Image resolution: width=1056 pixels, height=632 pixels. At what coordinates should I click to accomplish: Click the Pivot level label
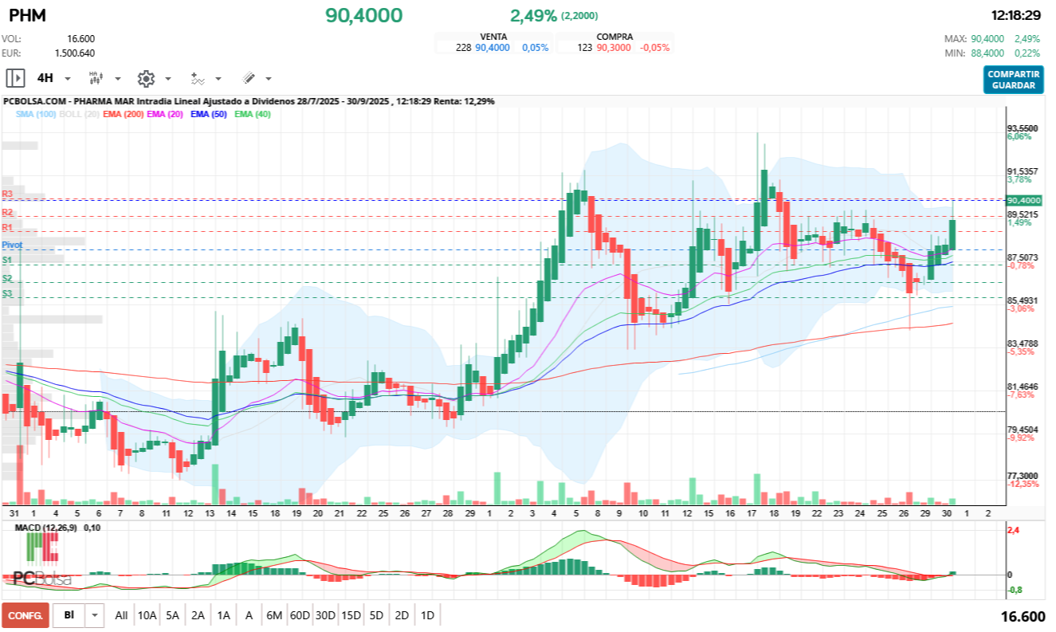12,245
